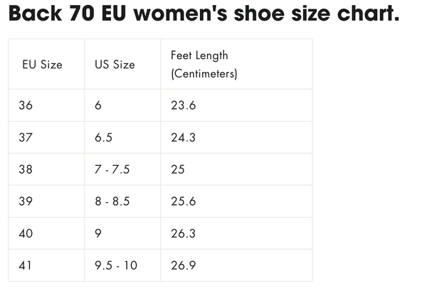Screen dimensions: 427x301
Task: Click the US size 9.5 - 10 cell
Action: point(115,265)
